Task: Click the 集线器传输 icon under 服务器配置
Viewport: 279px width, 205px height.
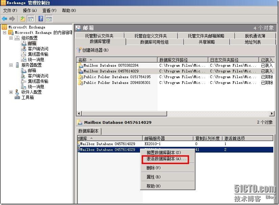Action: (24, 81)
